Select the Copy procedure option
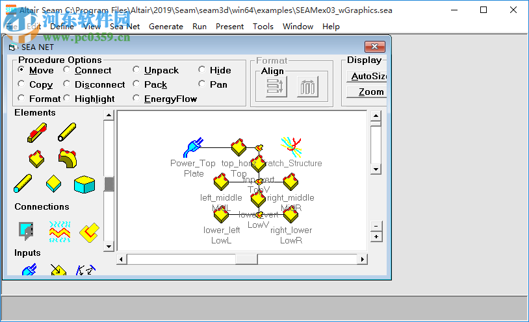 click(x=21, y=84)
